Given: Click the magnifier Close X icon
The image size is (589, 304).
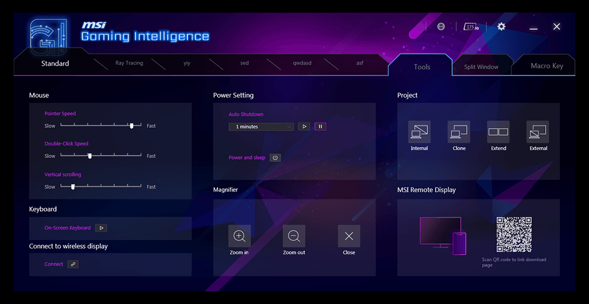Looking at the screenshot, I should click(349, 236).
